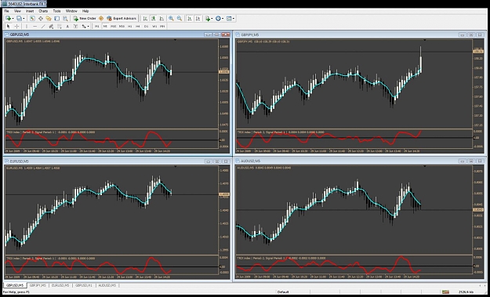
Task: Switch to the GBPUSD,H1 chart tab
Action: click(x=83, y=285)
